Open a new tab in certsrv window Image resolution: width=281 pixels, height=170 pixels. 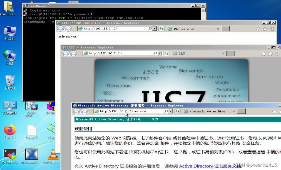coord(242,111)
